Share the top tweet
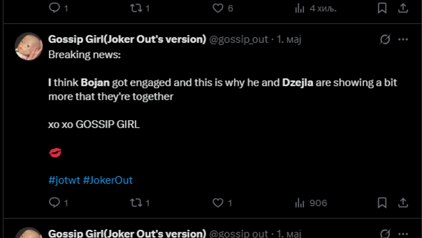 (402, 7)
